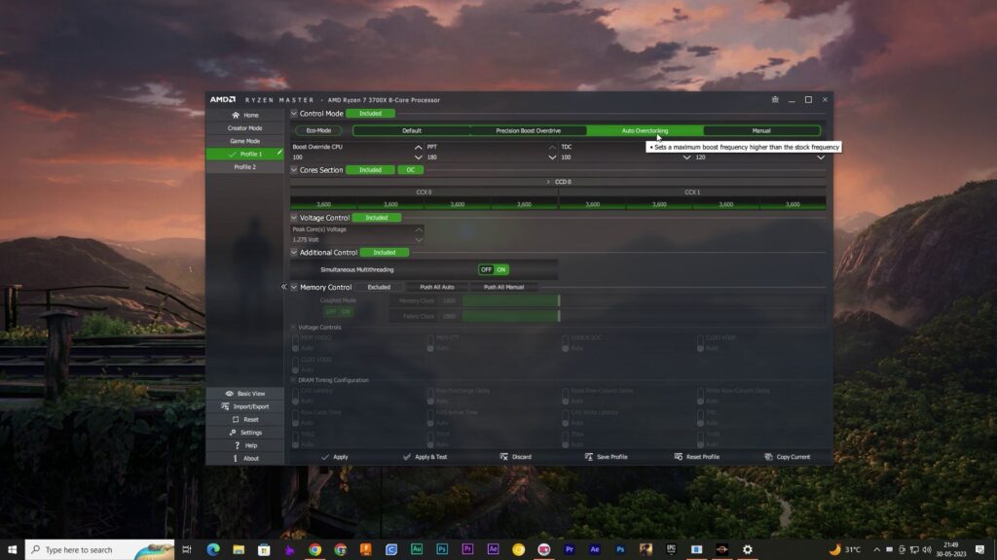Screen dimensions: 997x560
Task: Select Auto Overclocking mode
Action: (x=645, y=131)
